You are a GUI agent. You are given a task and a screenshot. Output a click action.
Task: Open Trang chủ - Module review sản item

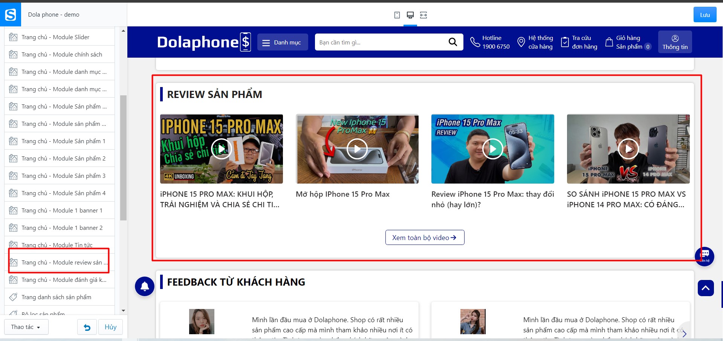click(60, 262)
